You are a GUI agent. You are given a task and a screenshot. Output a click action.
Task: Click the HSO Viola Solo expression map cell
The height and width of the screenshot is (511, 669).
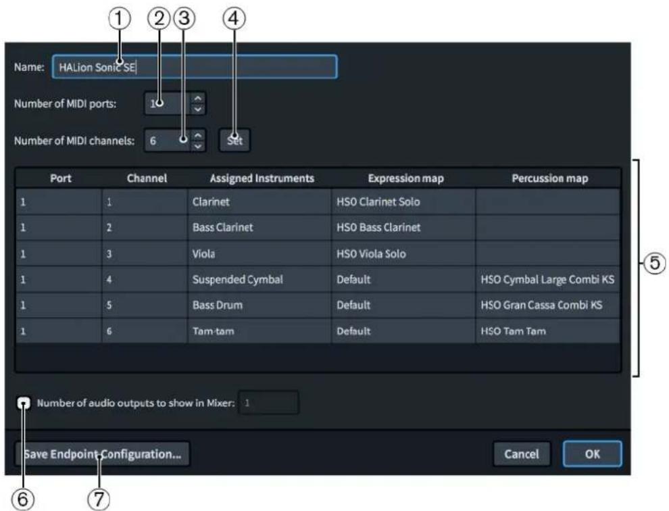coord(403,253)
